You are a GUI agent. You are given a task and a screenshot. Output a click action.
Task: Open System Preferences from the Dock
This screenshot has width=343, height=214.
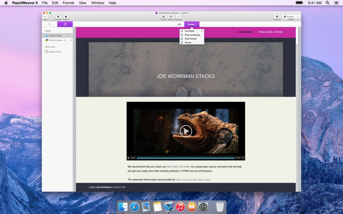coord(203,207)
